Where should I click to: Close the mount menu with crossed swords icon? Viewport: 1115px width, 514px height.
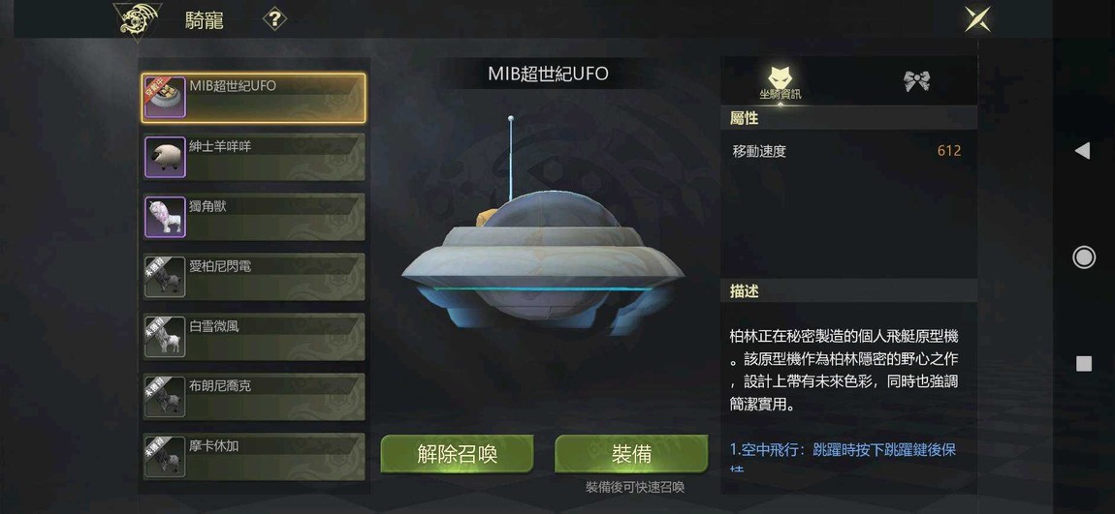(977, 19)
